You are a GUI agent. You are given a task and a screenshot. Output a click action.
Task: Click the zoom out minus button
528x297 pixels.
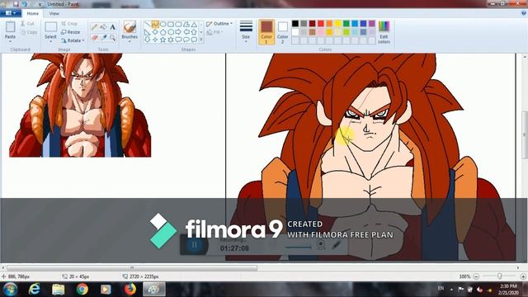pyautogui.click(x=476, y=276)
